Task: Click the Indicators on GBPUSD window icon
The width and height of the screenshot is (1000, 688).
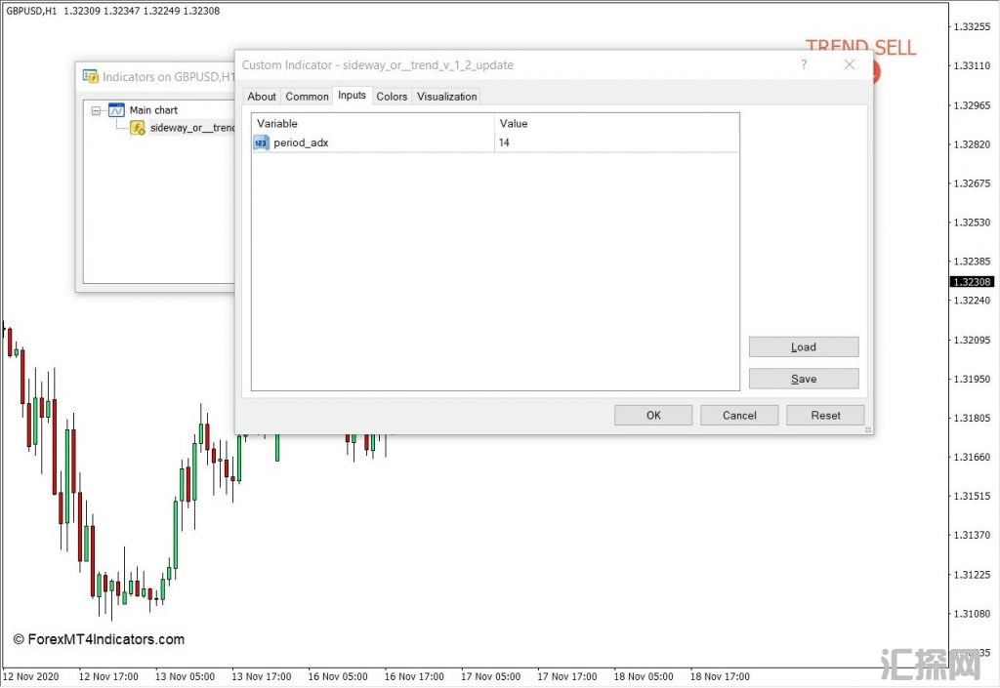Action: click(x=91, y=76)
